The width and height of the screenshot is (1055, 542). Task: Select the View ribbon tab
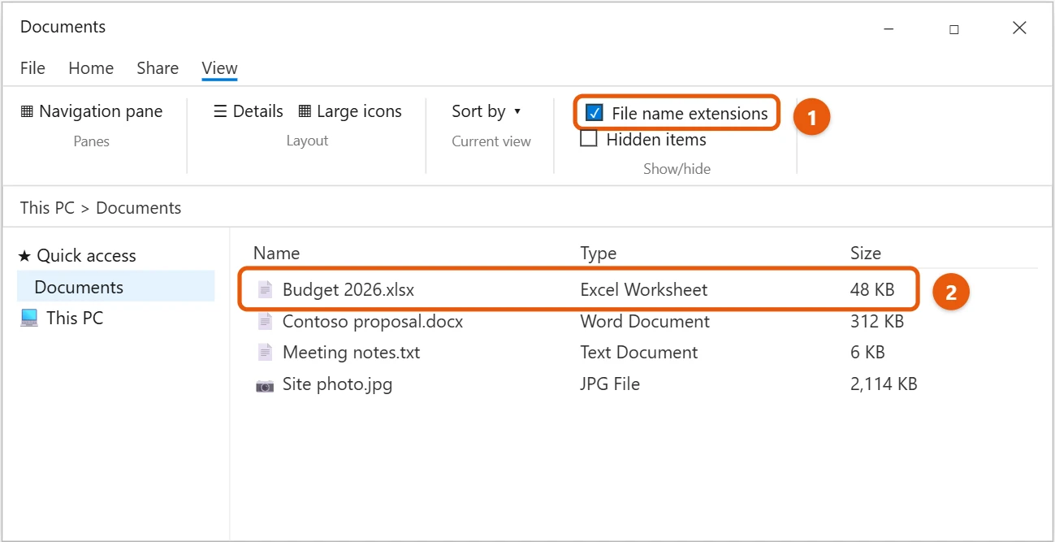coord(219,68)
